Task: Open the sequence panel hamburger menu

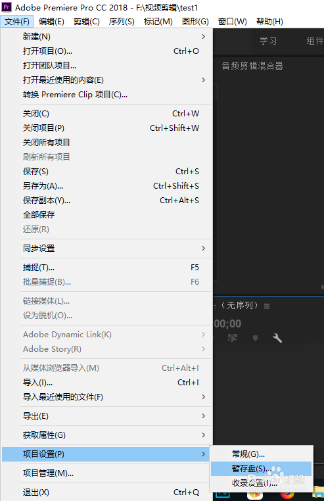Action: click(x=267, y=306)
